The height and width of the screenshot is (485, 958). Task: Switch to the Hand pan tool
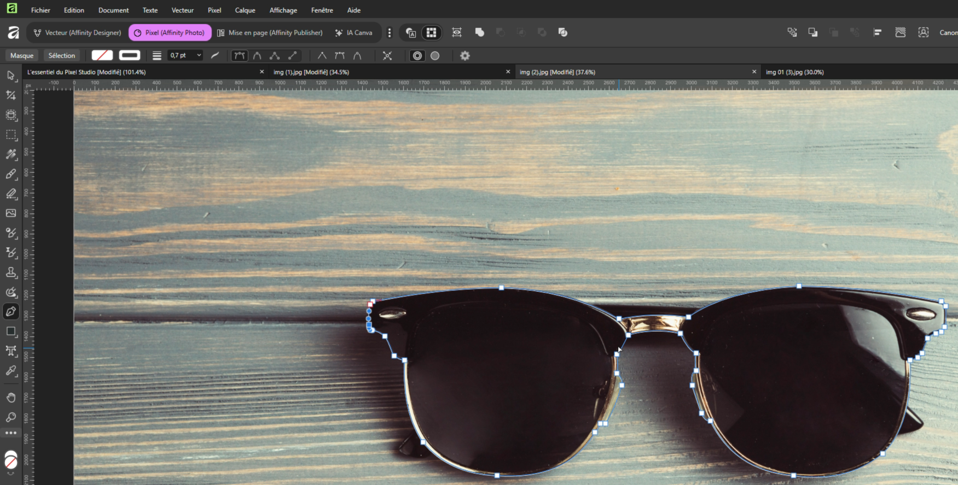click(11, 397)
